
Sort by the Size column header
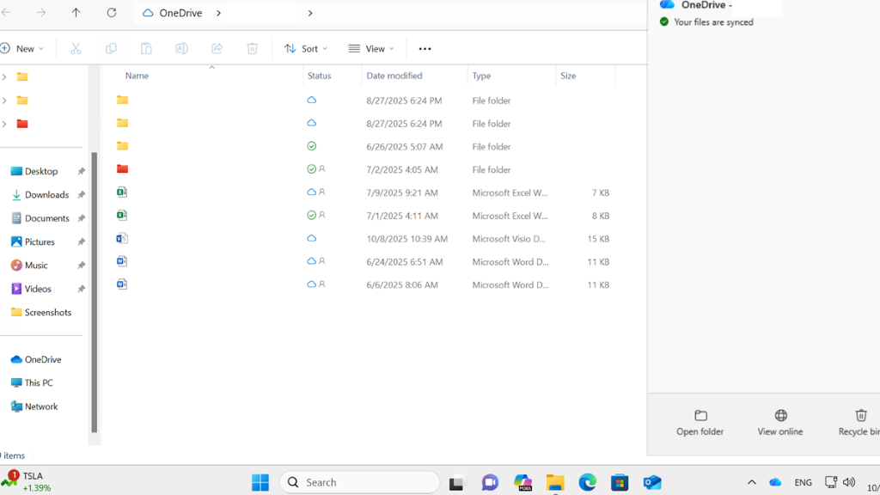coord(568,76)
